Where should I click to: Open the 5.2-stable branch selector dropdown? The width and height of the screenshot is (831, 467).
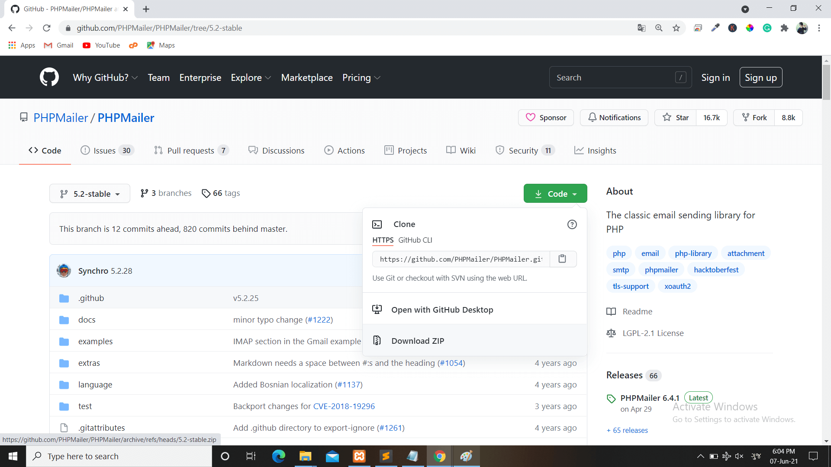[x=90, y=193]
